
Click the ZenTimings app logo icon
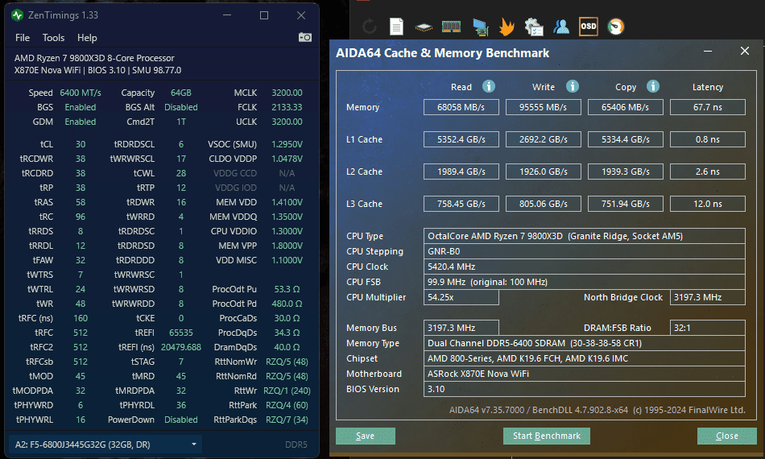pos(17,15)
